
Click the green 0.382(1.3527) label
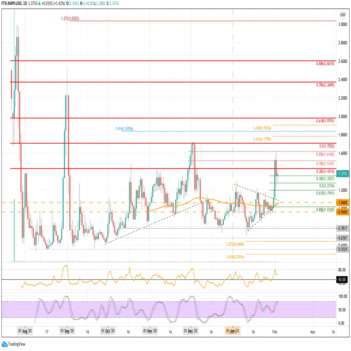[x=325, y=178]
